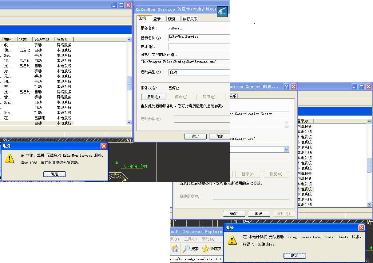373x263 pixels.
Task: Click the up arrow of right services list scrollbar
Action: 369,121
